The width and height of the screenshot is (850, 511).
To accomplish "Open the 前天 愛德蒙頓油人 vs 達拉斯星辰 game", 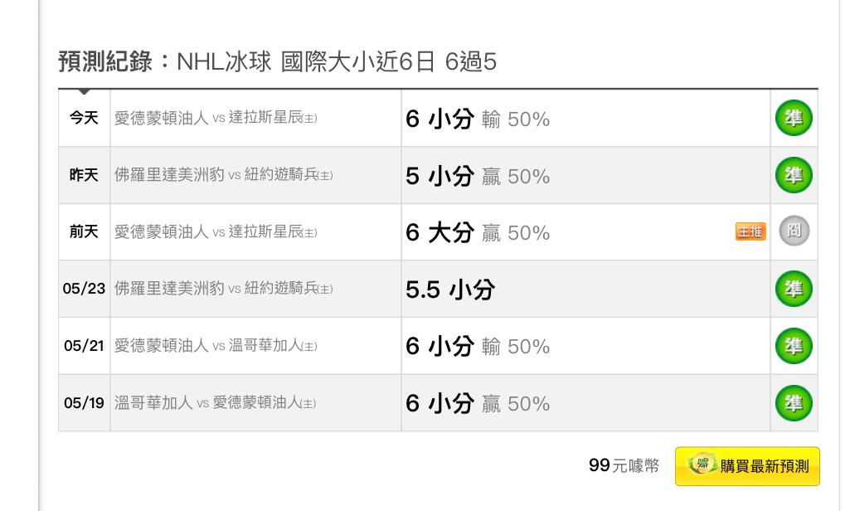I will pos(216,231).
